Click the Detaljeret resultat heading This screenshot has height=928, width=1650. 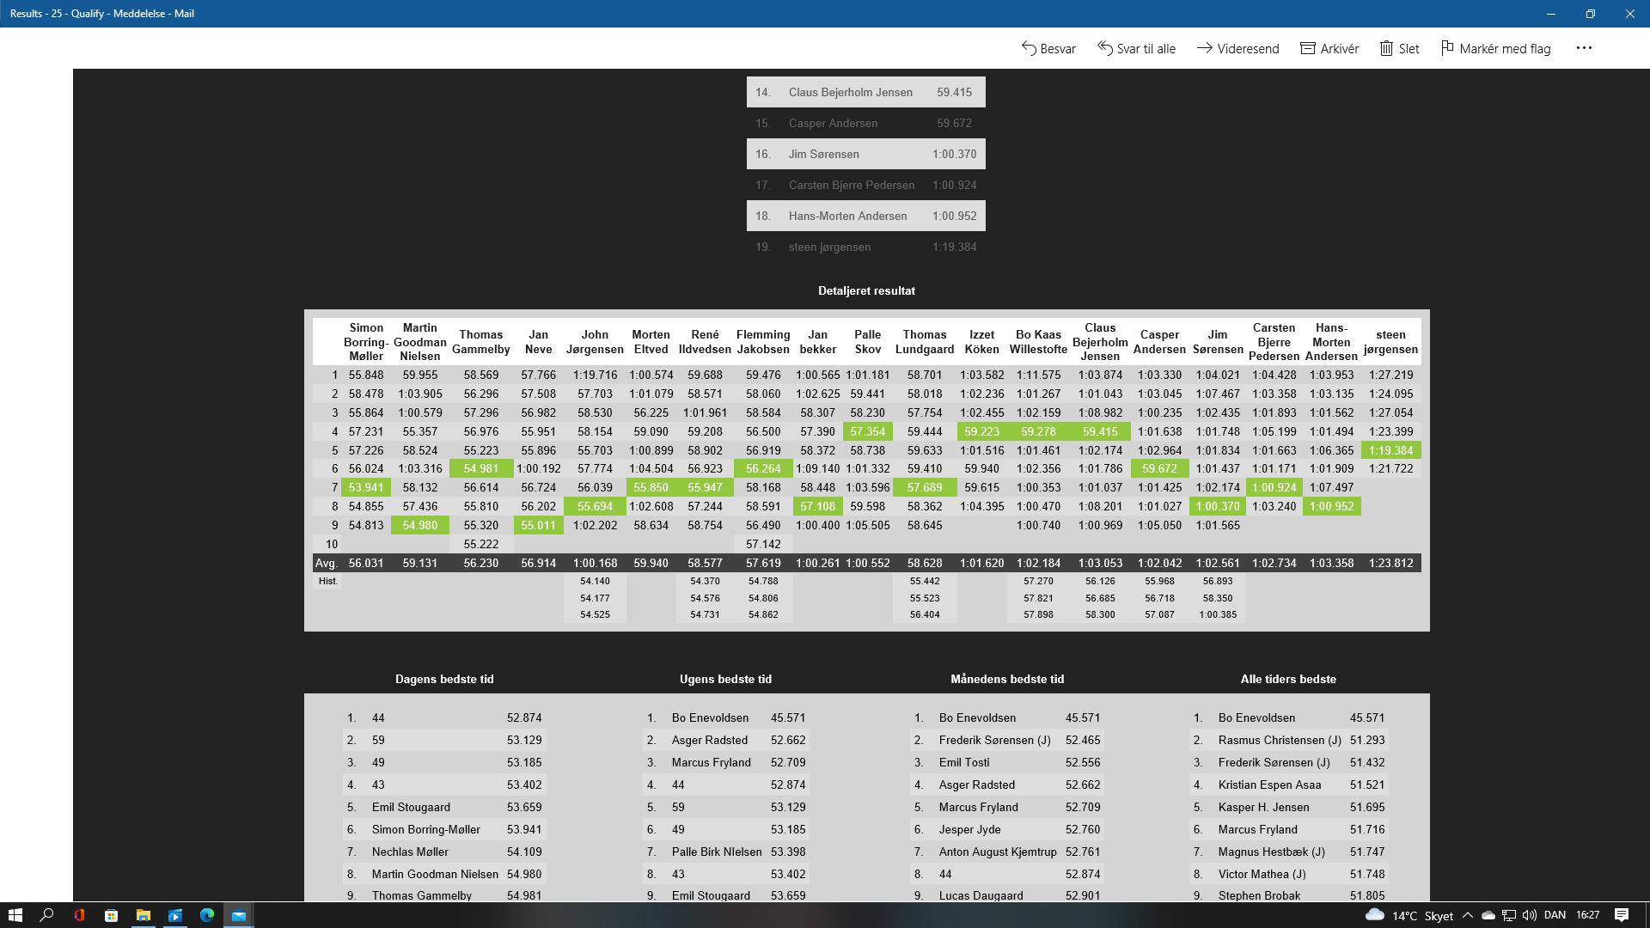[866, 290]
